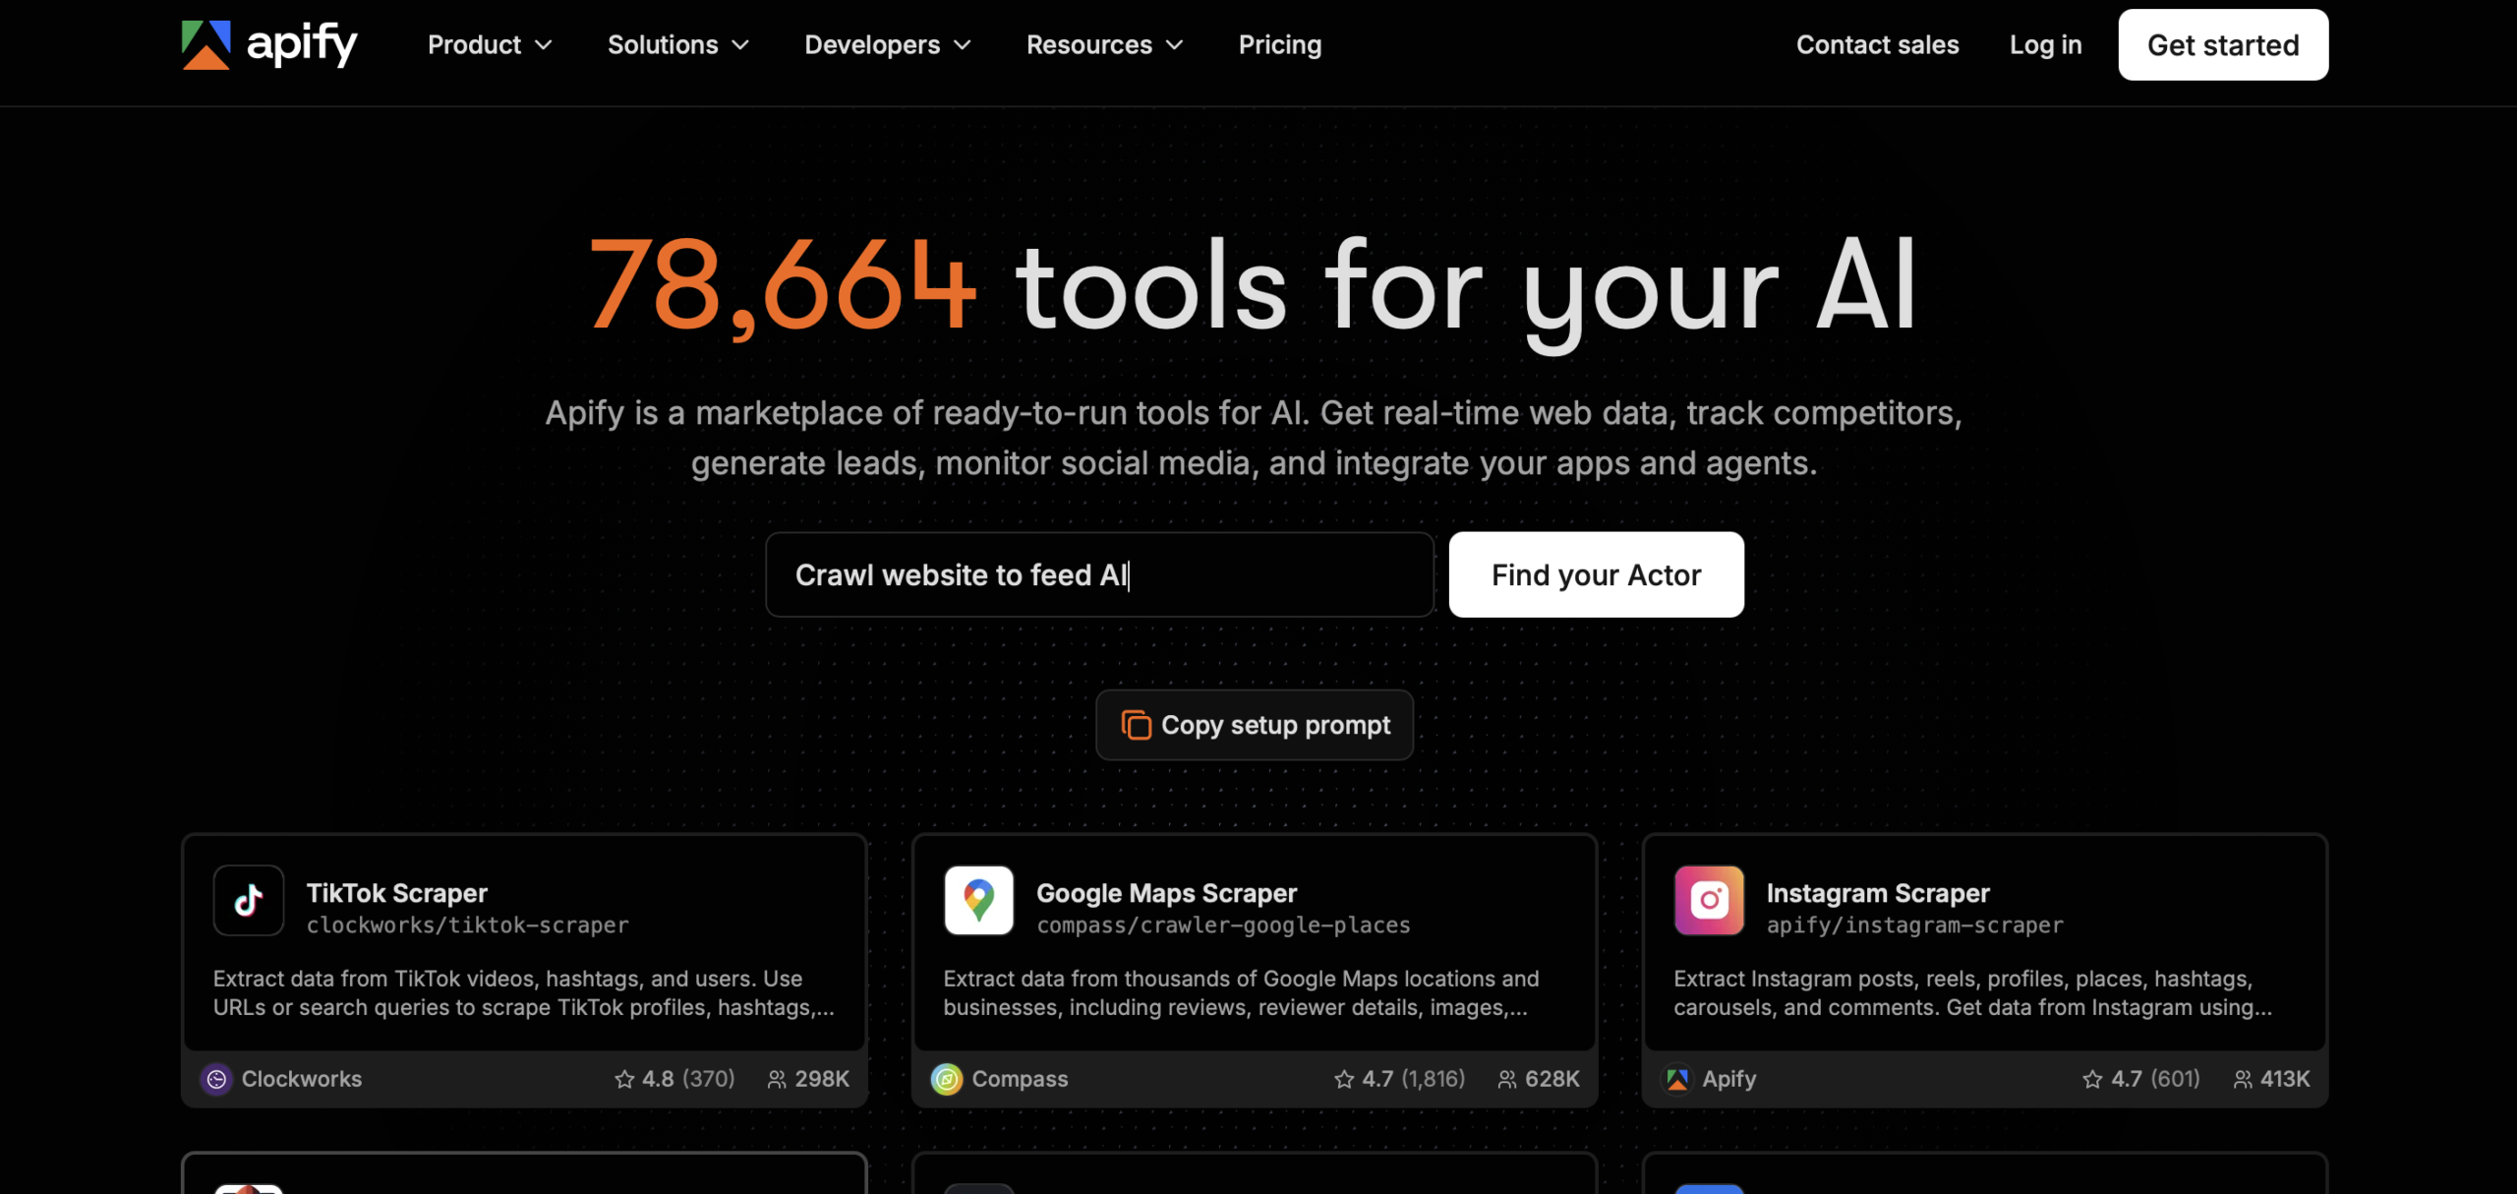2517x1194 pixels.
Task: Click the Compass author avatar
Action: pos(947,1079)
